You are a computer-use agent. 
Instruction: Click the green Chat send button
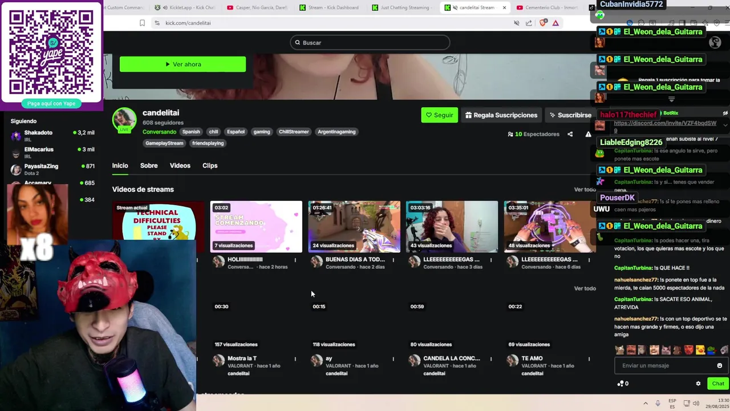point(717,384)
